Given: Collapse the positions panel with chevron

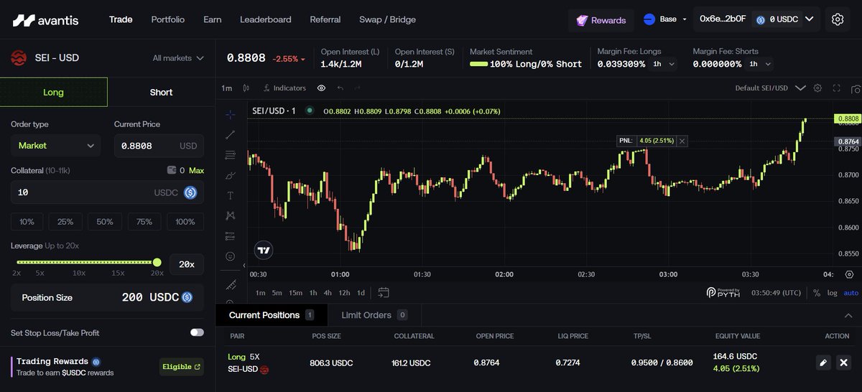Looking at the screenshot, I should (848, 315).
